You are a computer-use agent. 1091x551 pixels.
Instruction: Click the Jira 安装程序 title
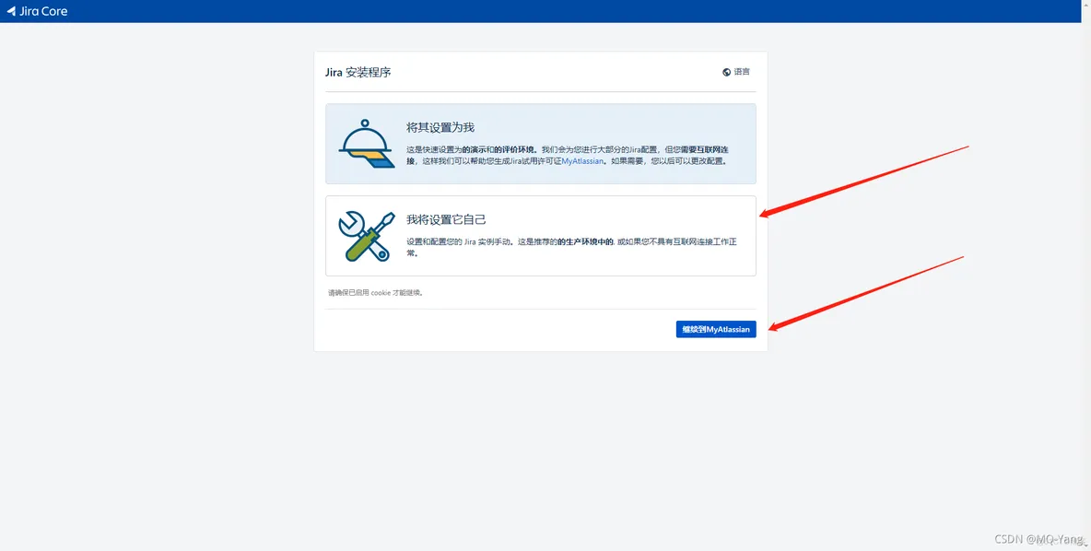358,72
